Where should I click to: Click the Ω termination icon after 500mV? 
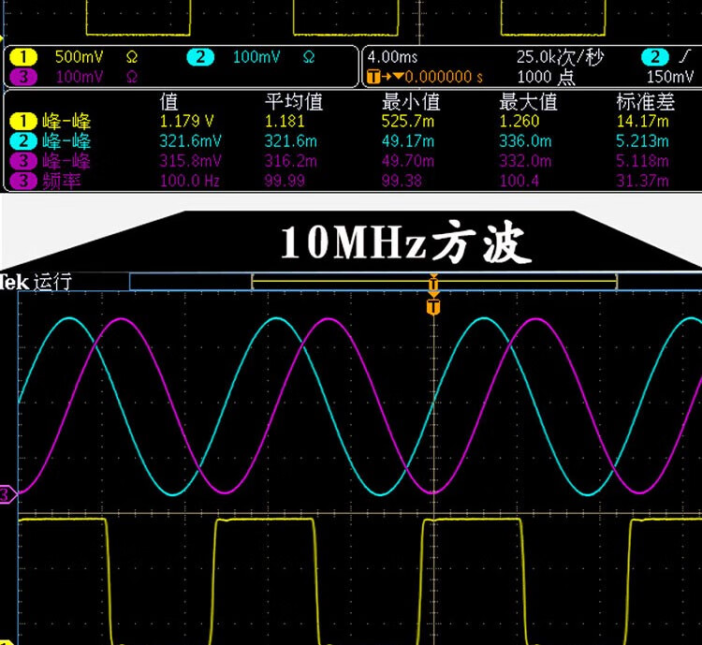132,57
